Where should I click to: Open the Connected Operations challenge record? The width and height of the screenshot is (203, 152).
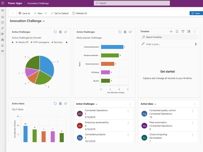pyautogui.click(x=96, y=110)
